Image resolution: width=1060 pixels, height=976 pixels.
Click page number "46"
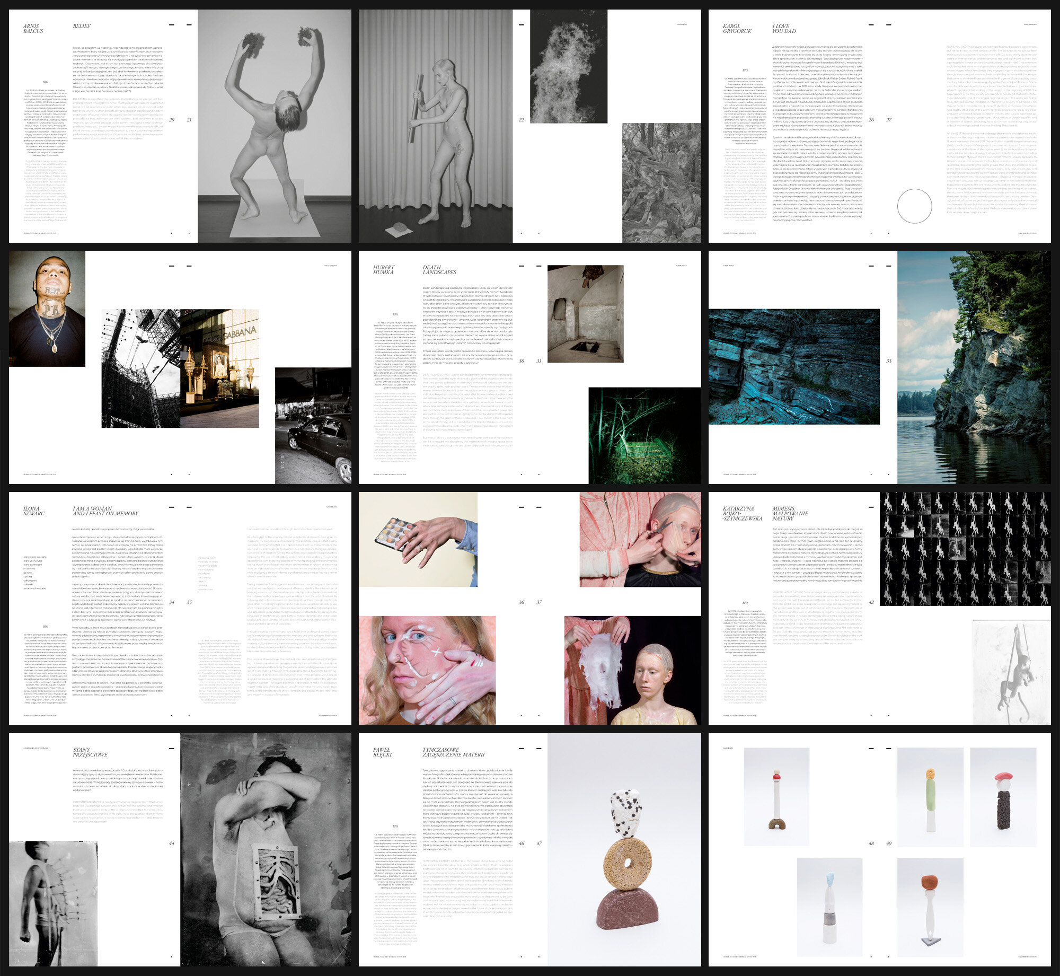522,843
